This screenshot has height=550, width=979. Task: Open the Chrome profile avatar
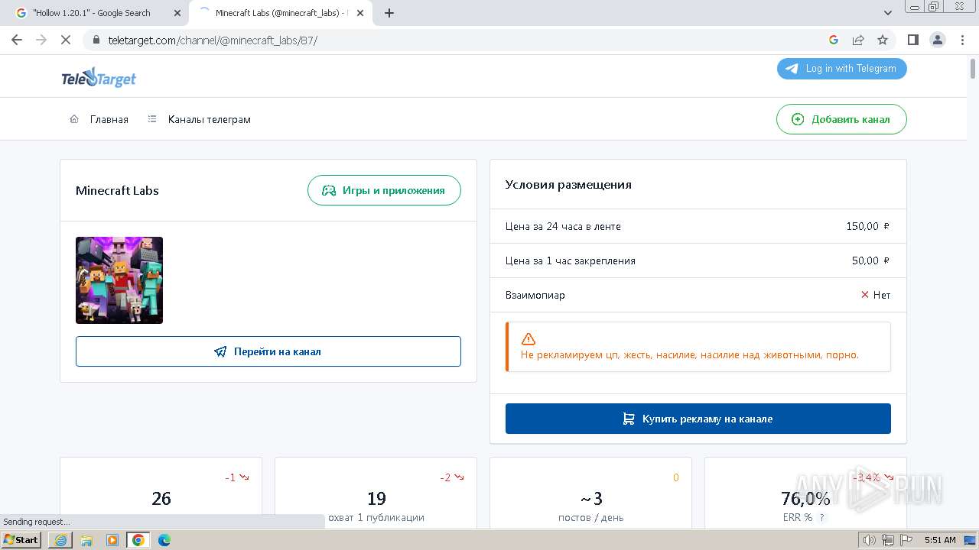point(938,40)
